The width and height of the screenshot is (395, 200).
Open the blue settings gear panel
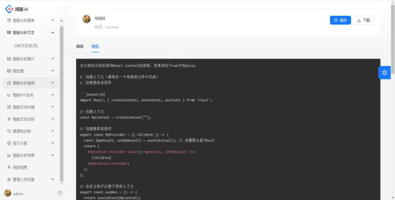coord(385,73)
